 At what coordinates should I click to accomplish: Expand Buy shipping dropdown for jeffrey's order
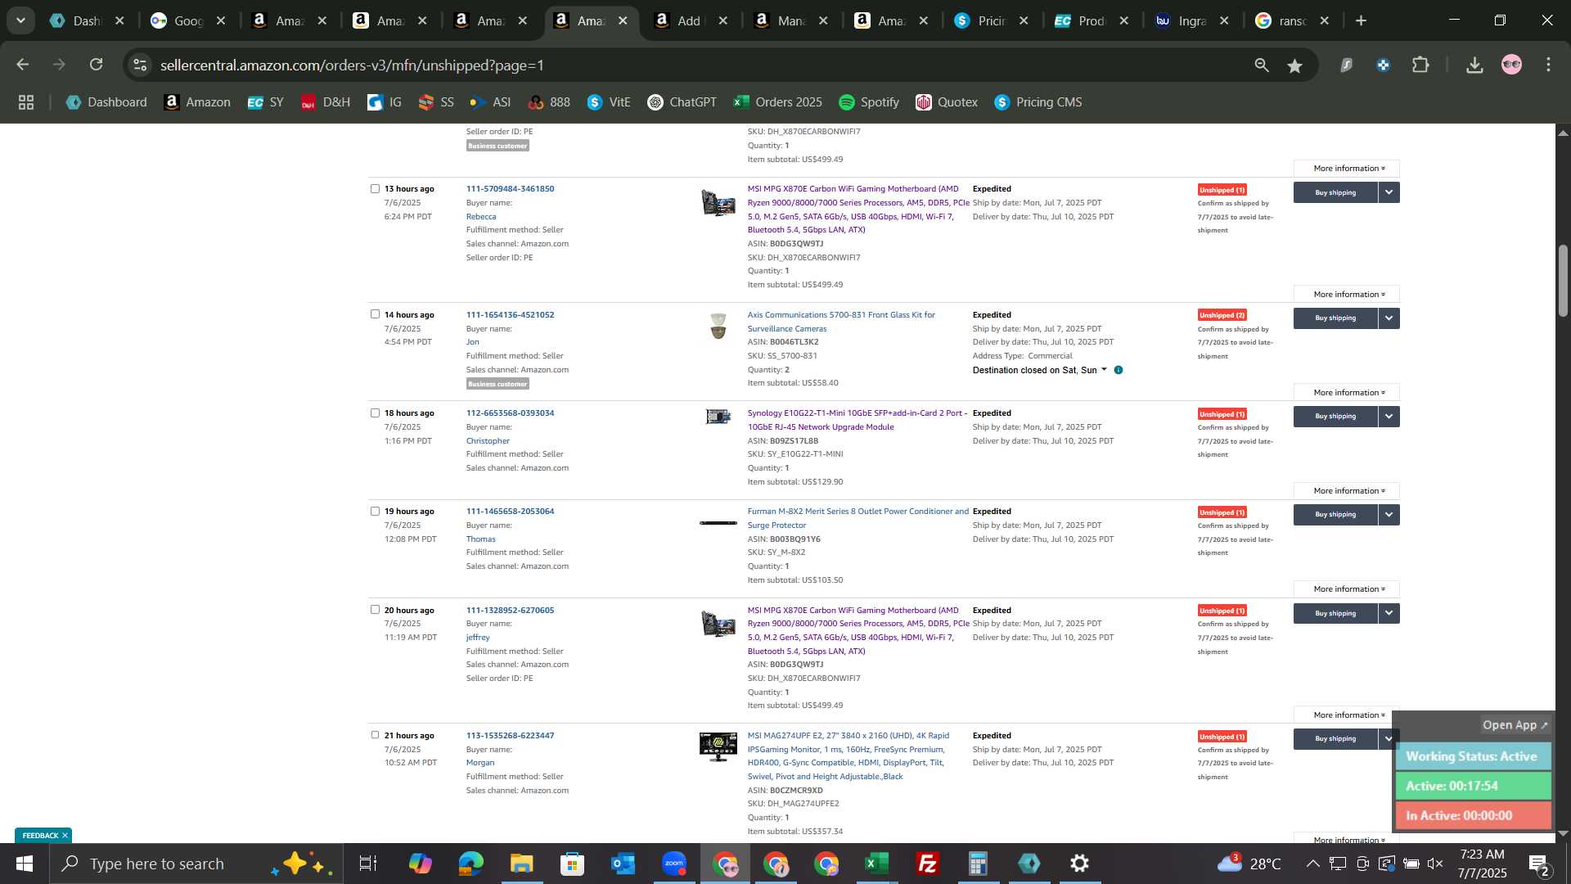point(1389,613)
